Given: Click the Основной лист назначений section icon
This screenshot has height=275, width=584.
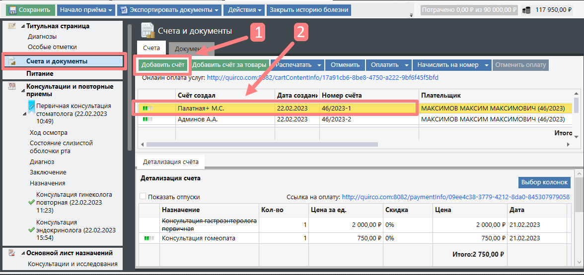Looking at the screenshot, I should click(x=12, y=253).
